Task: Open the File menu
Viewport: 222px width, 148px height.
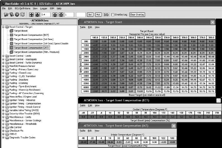Action: (x=4, y=8)
